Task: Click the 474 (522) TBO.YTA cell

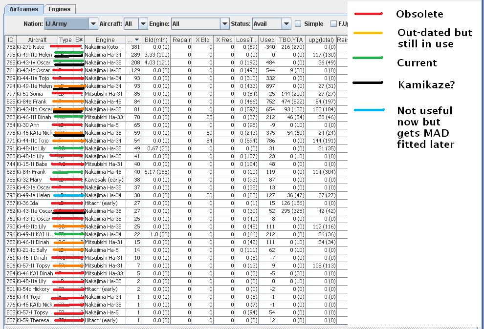Action: coord(291,102)
